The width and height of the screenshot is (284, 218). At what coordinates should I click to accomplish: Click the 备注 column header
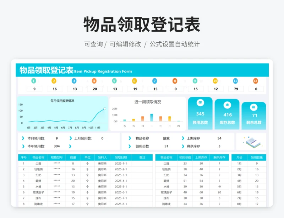click(x=142, y=158)
